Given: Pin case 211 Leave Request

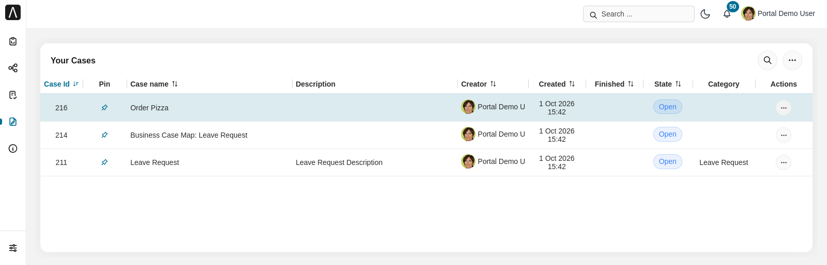Looking at the screenshot, I should pyautogui.click(x=104, y=162).
